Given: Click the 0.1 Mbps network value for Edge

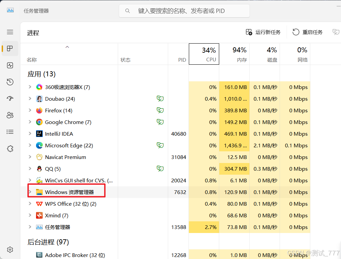Looking at the screenshot, I should click(296, 145).
